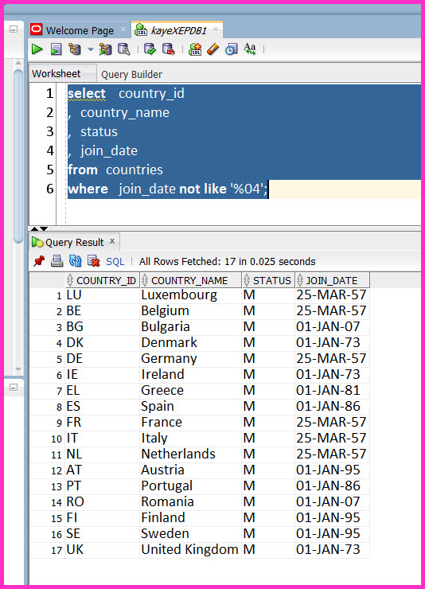Open SQL History clock icon
425x589 pixels.
[x=232, y=49]
